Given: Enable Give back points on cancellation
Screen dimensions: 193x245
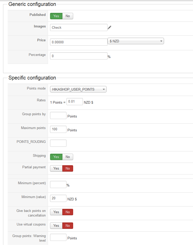Looking at the screenshot, I should pyautogui.click(x=56, y=212).
